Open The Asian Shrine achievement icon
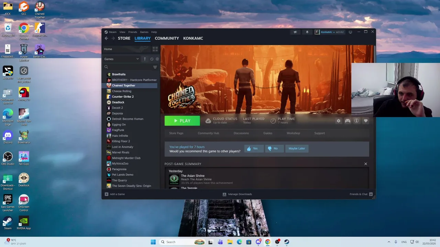This screenshot has width=440, height=247. 174,179
